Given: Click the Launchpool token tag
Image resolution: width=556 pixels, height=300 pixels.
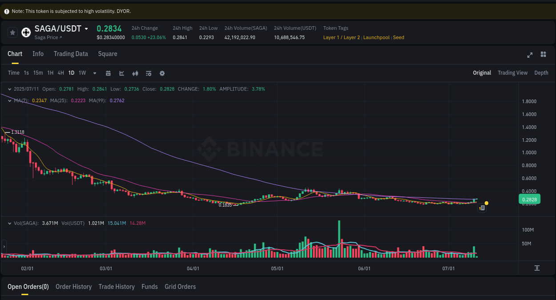Looking at the screenshot, I should pos(376,37).
